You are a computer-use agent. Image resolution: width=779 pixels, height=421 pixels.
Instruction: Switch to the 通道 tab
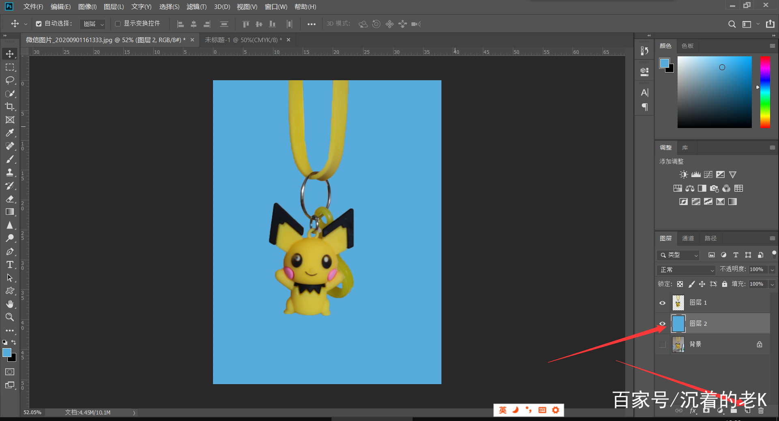[x=688, y=238]
